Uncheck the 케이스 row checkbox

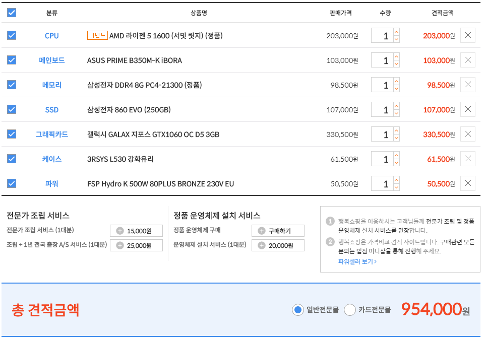point(12,159)
